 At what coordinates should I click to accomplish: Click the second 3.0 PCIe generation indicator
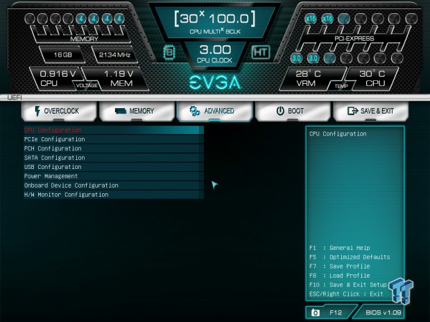coord(313,58)
